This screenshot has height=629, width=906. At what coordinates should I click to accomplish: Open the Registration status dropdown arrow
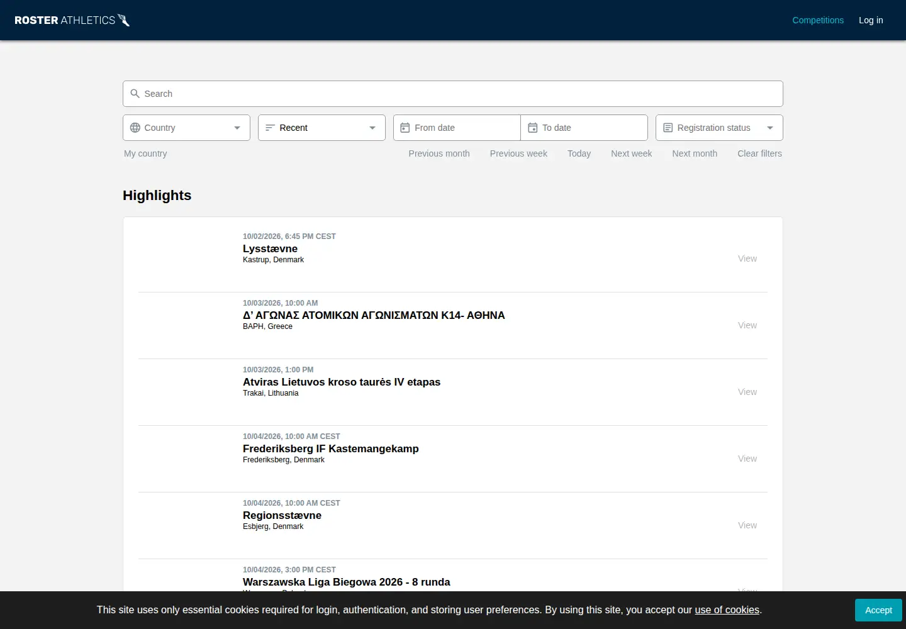pyautogui.click(x=770, y=128)
